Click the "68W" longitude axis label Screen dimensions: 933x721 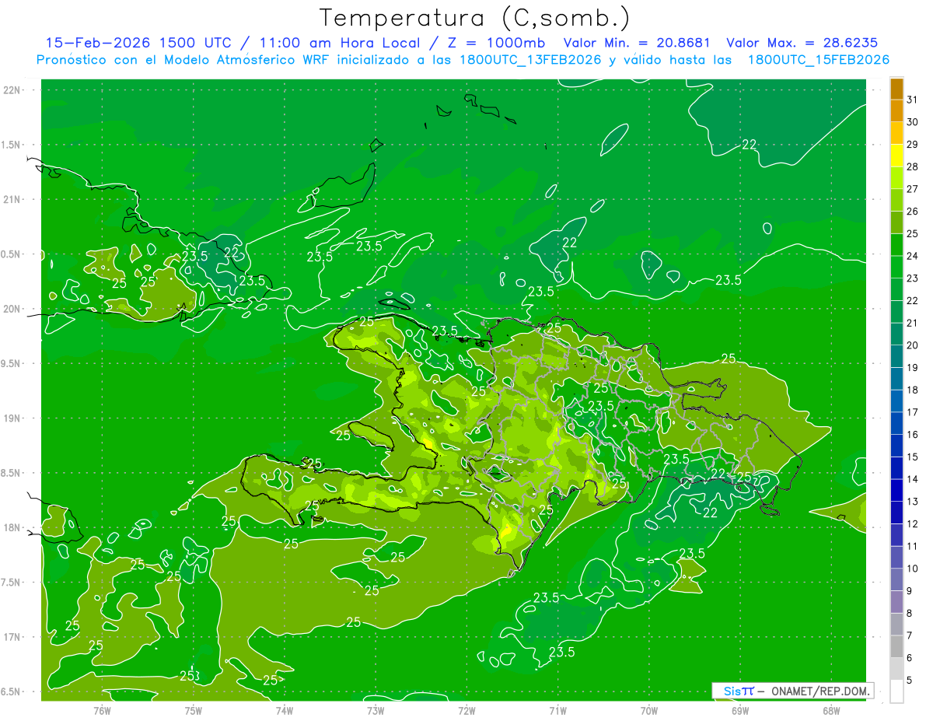coord(831,710)
